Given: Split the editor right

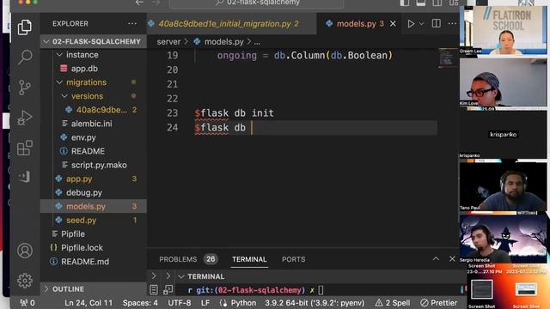Looking at the screenshot, I should (436, 23).
